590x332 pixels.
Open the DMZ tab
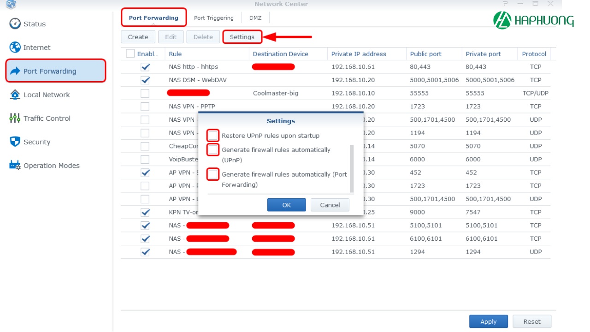point(255,18)
